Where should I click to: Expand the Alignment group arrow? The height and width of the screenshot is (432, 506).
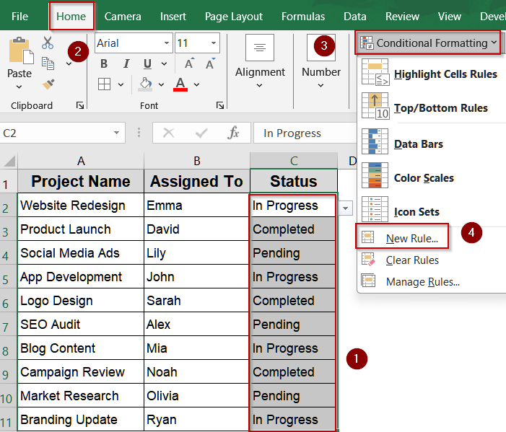click(259, 85)
